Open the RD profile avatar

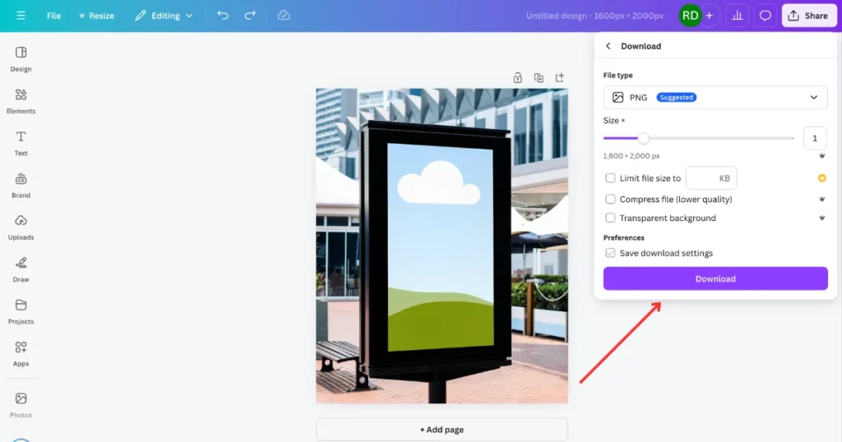click(x=690, y=16)
